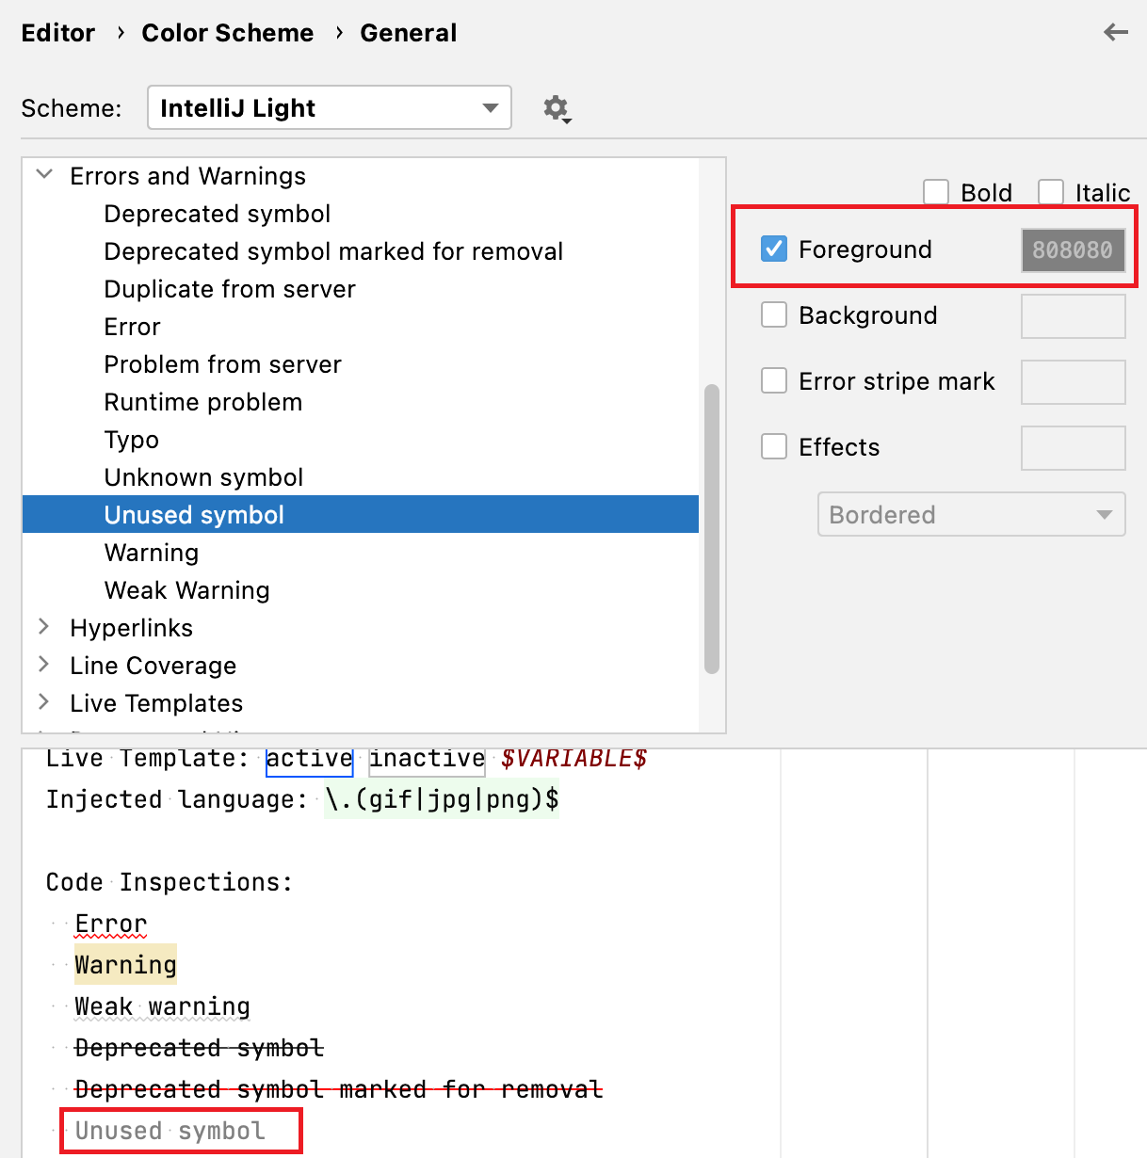Navigate to Editor via the breadcrumb
This screenshot has width=1147, height=1158.
point(57,32)
